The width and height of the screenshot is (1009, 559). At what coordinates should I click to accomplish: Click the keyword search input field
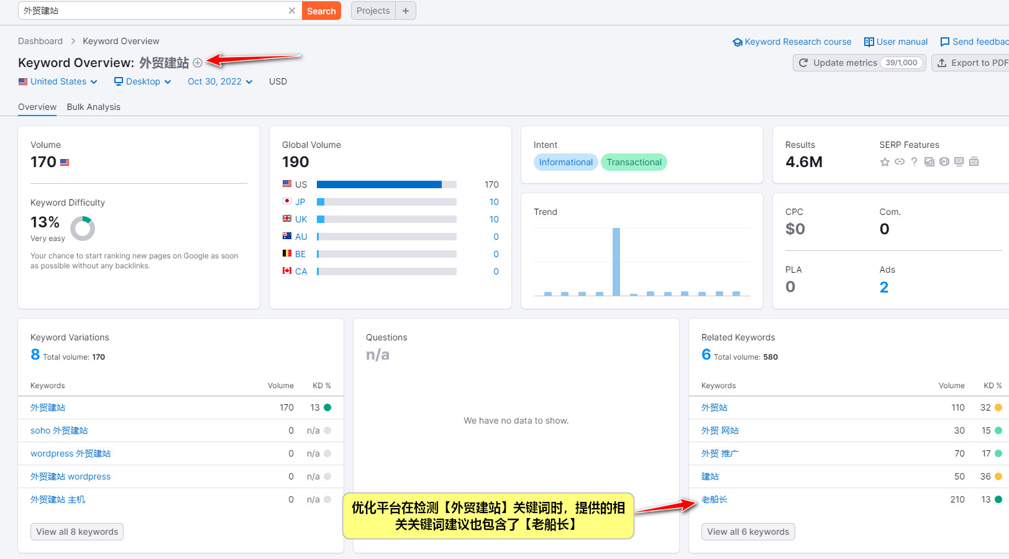152,11
